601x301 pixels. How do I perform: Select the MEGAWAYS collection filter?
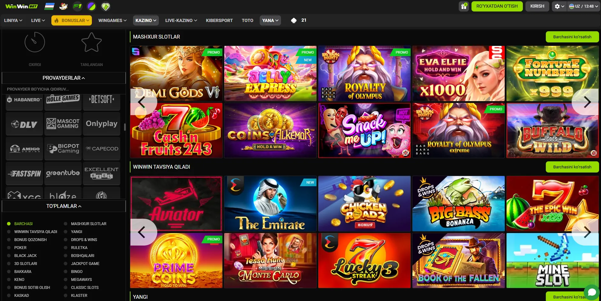[x=81, y=279]
